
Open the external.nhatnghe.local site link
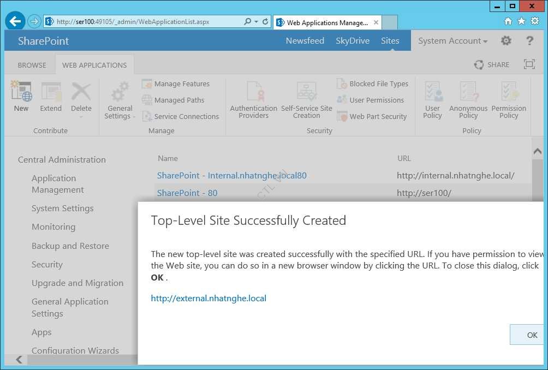[209, 298]
